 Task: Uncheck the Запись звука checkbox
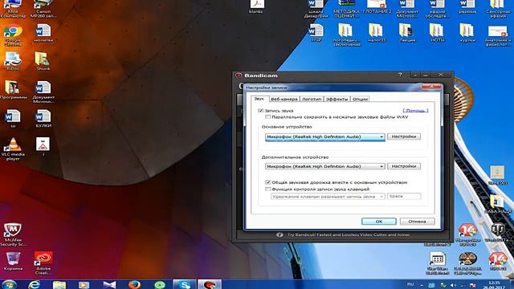(260, 111)
